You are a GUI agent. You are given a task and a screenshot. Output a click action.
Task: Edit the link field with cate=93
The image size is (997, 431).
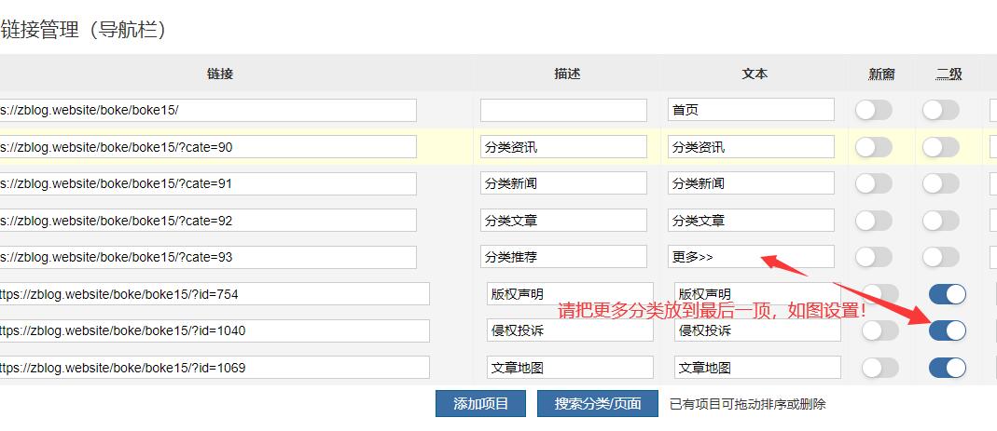pyautogui.click(x=208, y=257)
